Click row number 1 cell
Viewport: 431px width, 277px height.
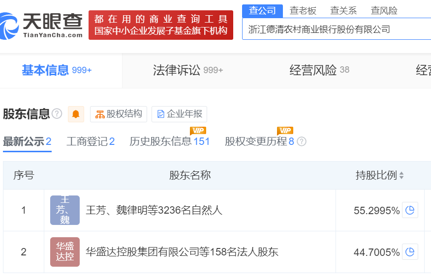[x=24, y=210]
